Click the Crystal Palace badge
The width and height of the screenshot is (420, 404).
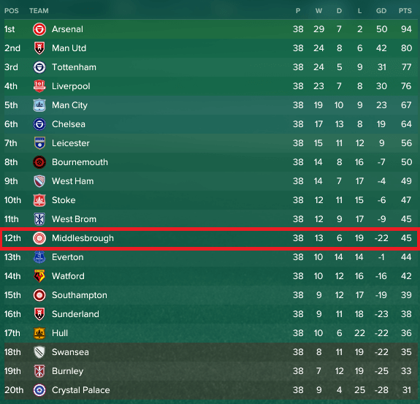click(x=39, y=390)
